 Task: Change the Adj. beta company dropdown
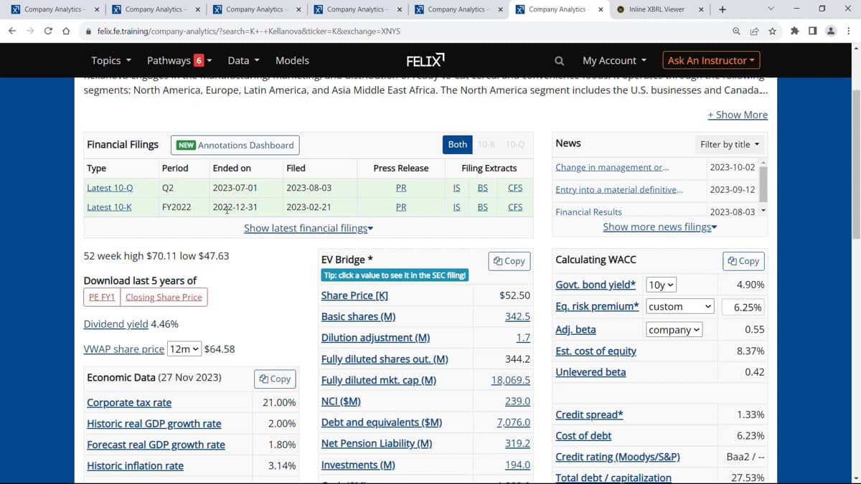point(674,330)
